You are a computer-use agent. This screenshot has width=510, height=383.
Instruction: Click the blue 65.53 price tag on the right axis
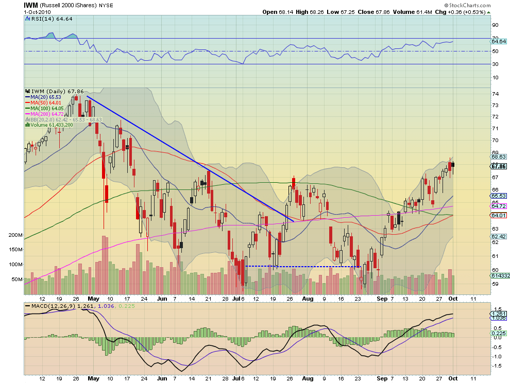498,196
